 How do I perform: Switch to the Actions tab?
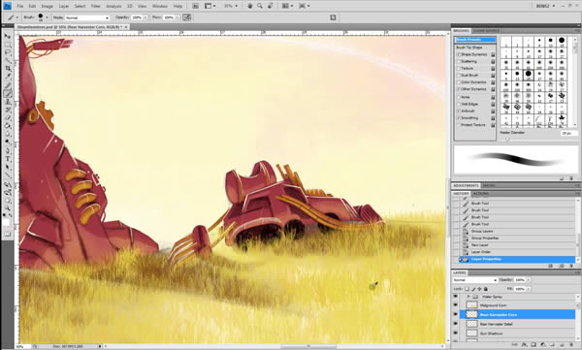pyautogui.click(x=481, y=194)
